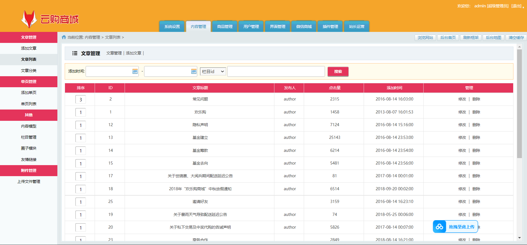Select 栏目管理 in the sidebar
527x245 pixels.
(x=29, y=137)
